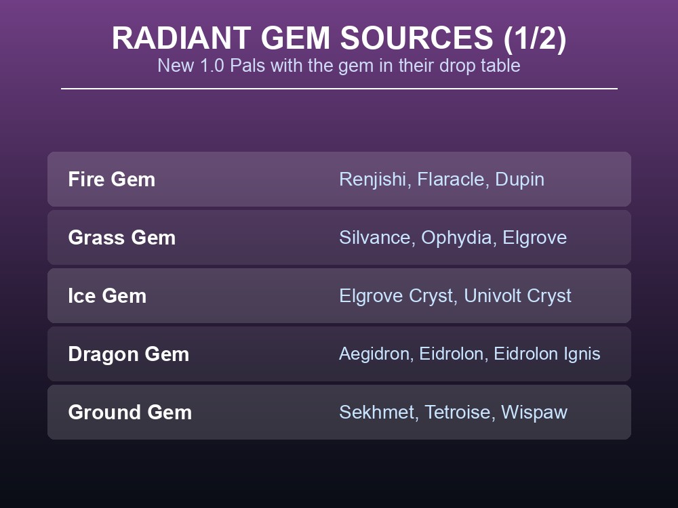The image size is (678, 508).
Task: Click Univolt Cryst in Ice Gem row
Action: pos(517,297)
